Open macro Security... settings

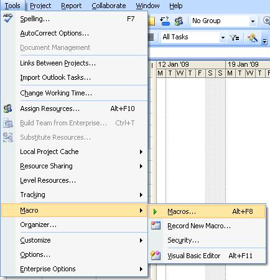[x=207, y=240]
